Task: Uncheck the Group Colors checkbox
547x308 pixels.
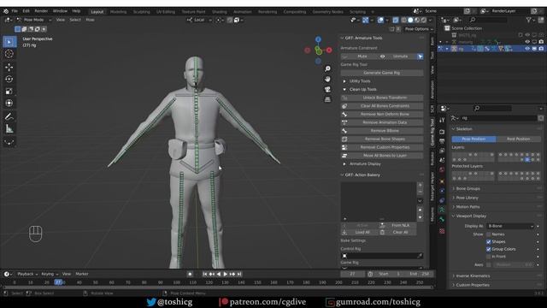Action: point(489,249)
